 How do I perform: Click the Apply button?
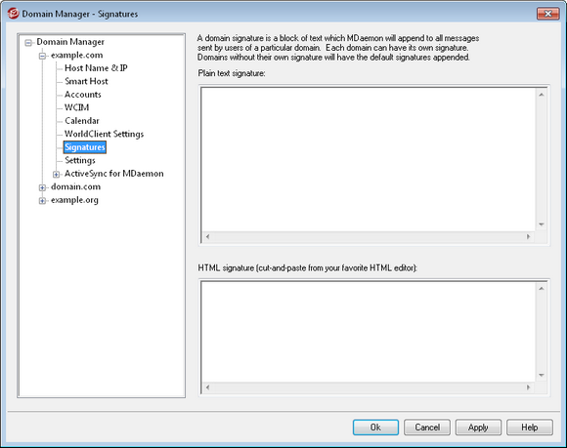478,428
